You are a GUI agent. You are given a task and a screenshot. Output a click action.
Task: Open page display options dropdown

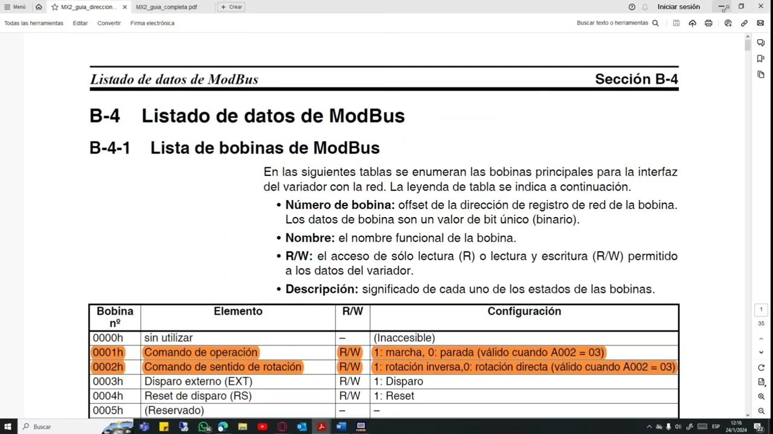(x=761, y=382)
